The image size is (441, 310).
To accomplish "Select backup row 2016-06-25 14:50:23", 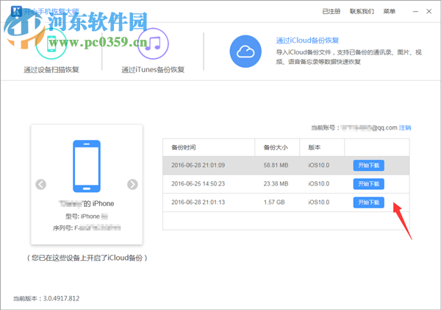I will tap(286, 184).
